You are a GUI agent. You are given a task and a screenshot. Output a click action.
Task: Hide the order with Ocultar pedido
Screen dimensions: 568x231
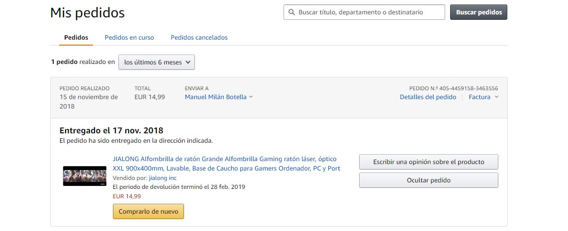[x=428, y=180]
